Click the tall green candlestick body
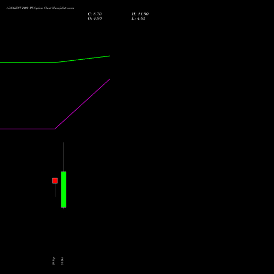This screenshot has width=274, height=274. click(x=64, y=190)
